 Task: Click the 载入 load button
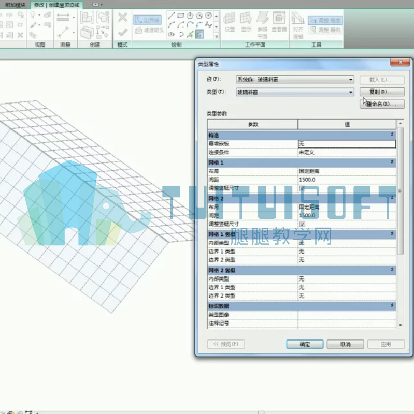382,80
